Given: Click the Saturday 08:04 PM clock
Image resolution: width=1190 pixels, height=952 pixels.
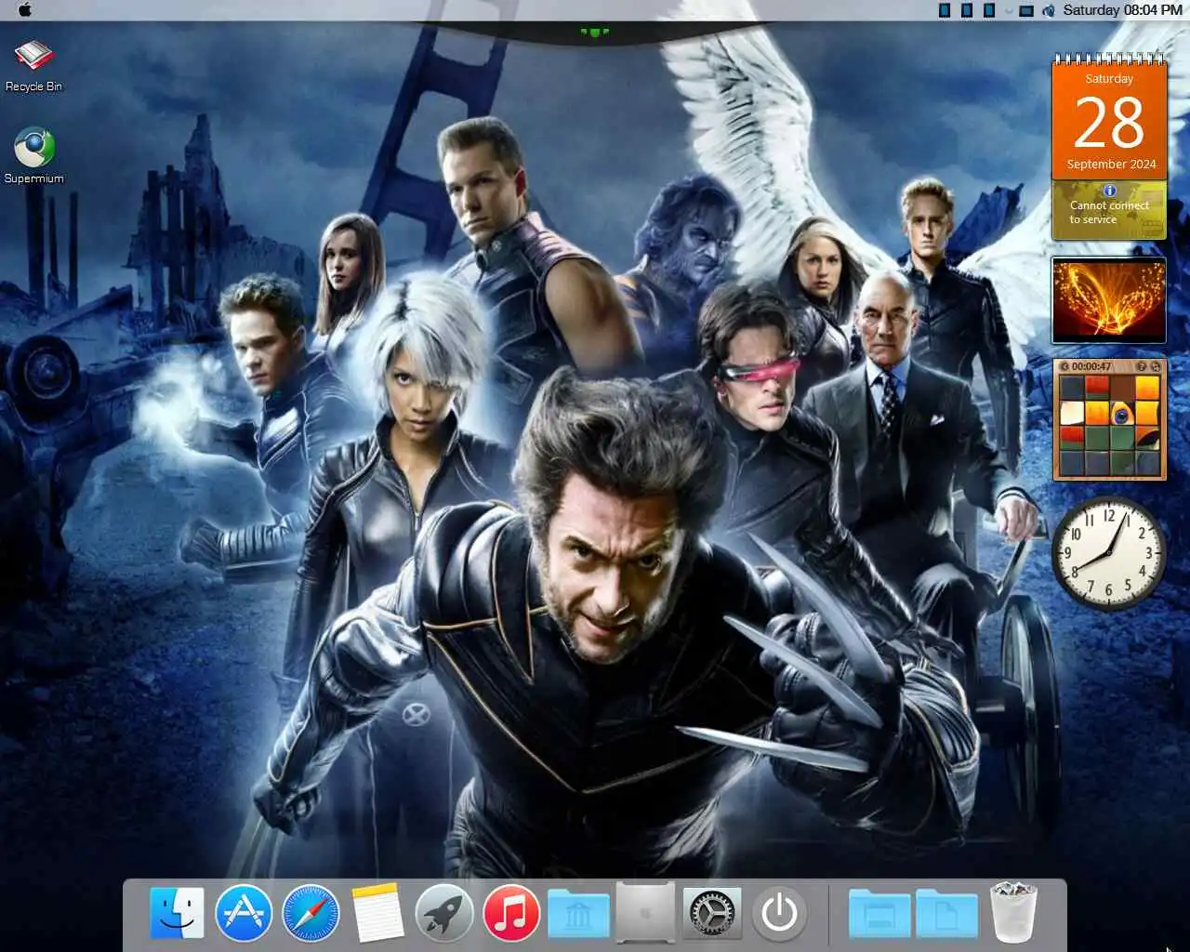Looking at the screenshot, I should pos(1122,10).
